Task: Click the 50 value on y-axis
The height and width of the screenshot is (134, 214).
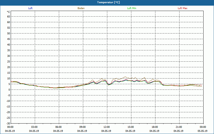Action: pyautogui.click(x=9, y=33)
